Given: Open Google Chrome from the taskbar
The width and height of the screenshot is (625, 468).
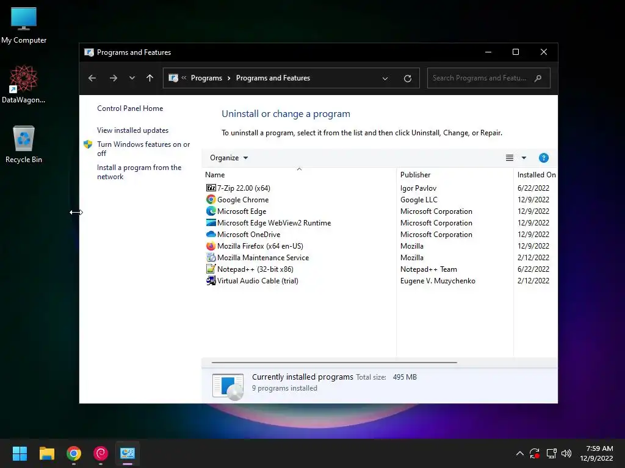Looking at the screenshot, I should 74,453.
